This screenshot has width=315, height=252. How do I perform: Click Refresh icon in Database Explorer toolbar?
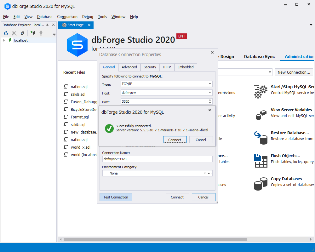point(6,33)
